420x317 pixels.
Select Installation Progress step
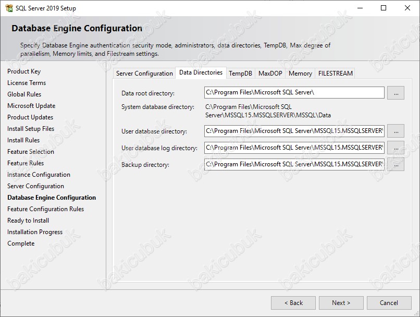point(35,232)
